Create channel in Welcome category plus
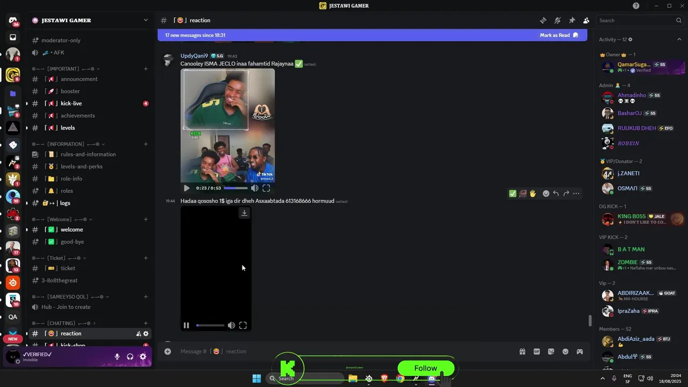This screenshot has width=688, height=387. click(146, 219)
